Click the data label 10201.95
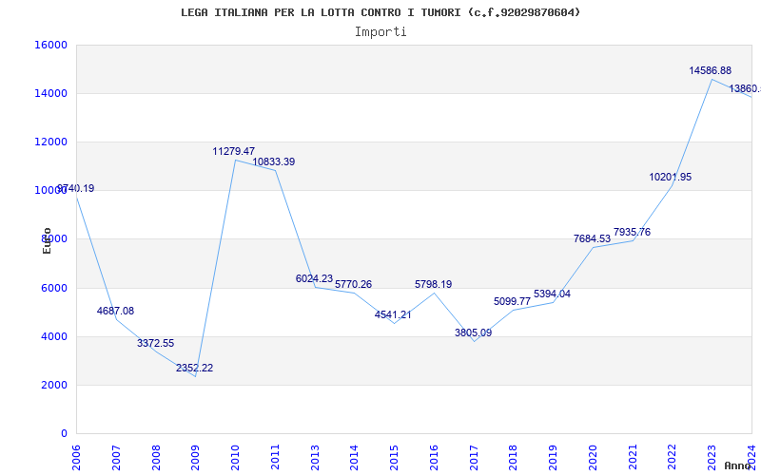 [x=671, y=178]
